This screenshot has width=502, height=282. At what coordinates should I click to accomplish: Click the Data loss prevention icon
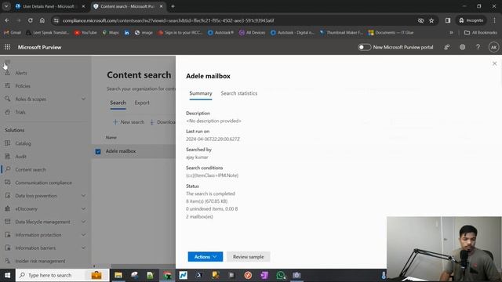click(x=7, y=195)
